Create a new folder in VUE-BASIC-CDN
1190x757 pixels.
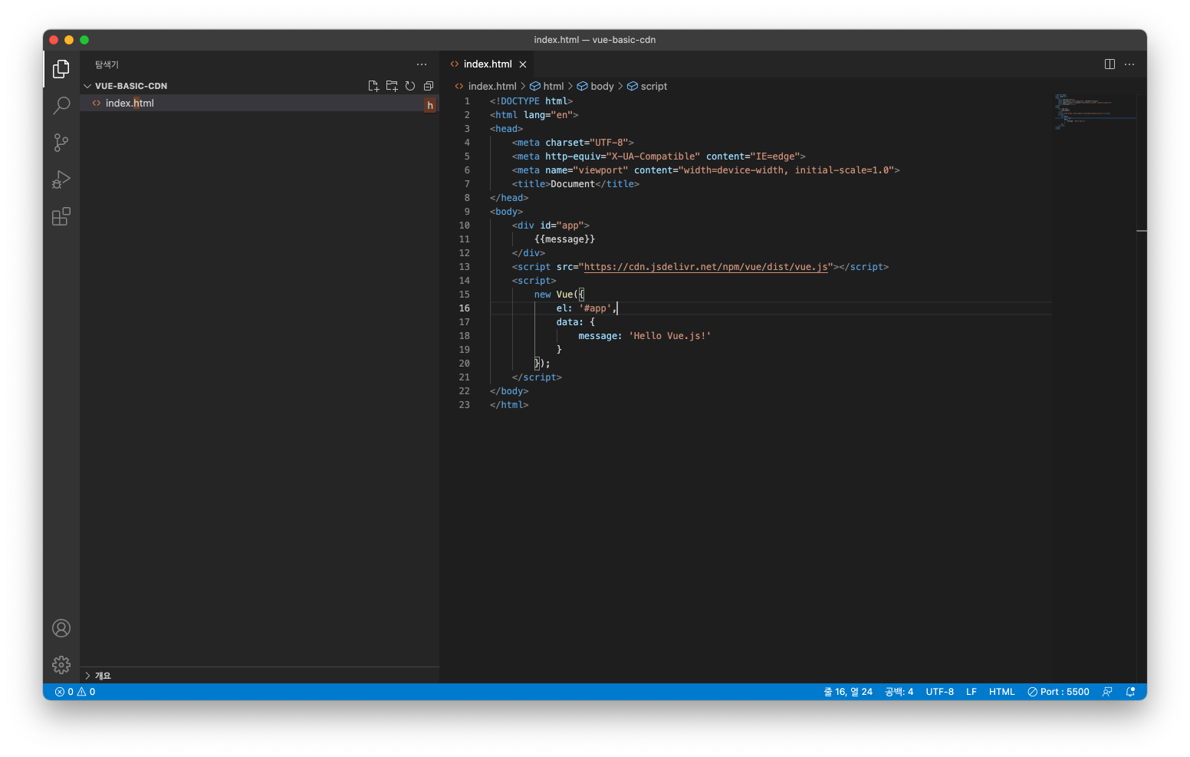coord(392,86)
